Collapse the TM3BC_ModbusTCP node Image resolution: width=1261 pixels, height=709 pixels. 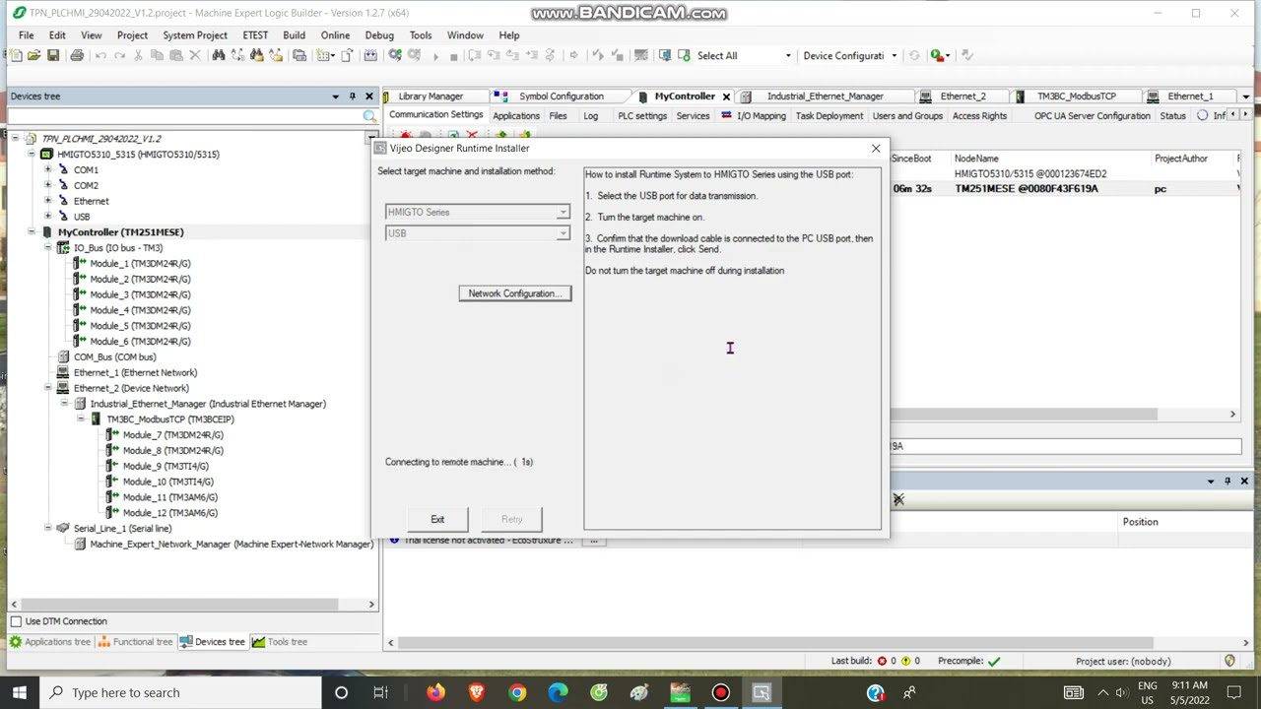click(x=81, y=419)
